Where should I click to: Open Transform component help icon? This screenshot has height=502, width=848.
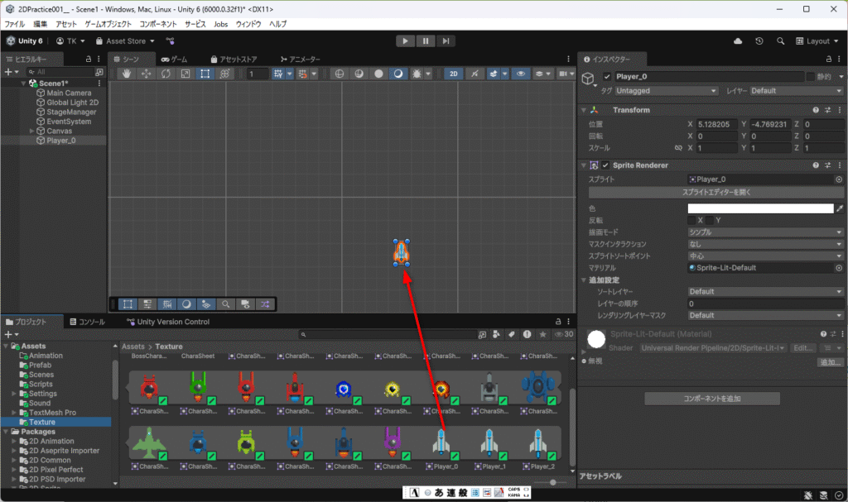pyautogui.click(x=816, y=110)
